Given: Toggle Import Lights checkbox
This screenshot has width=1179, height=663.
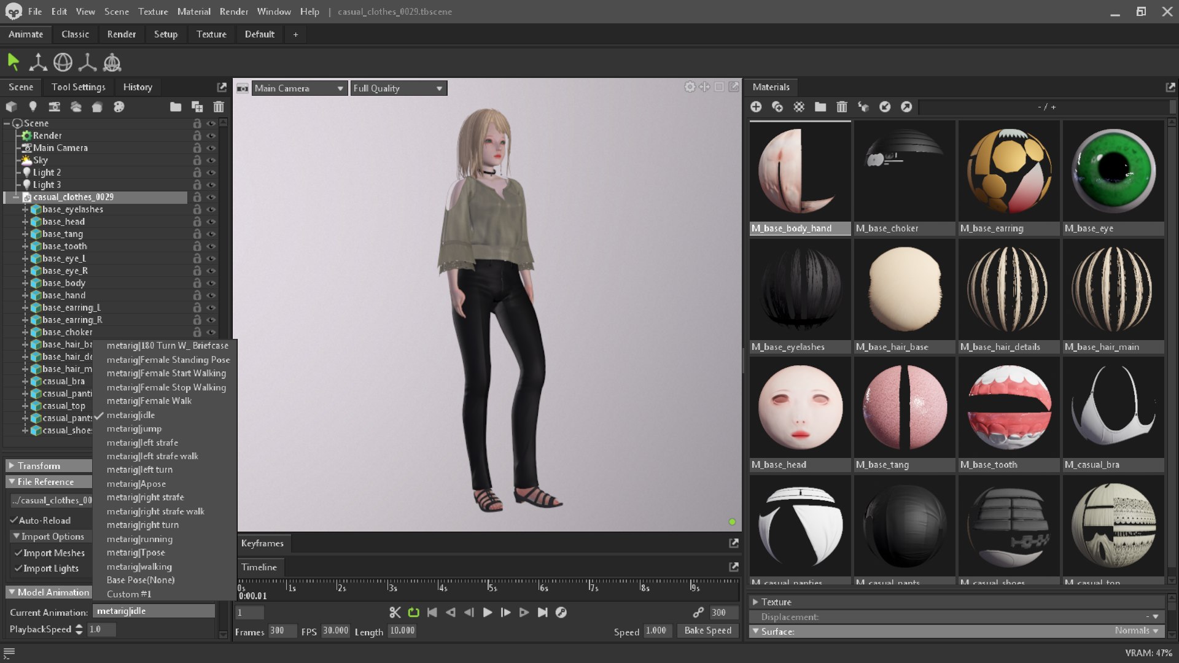Looking at the screenshot, I should (18, 568).
